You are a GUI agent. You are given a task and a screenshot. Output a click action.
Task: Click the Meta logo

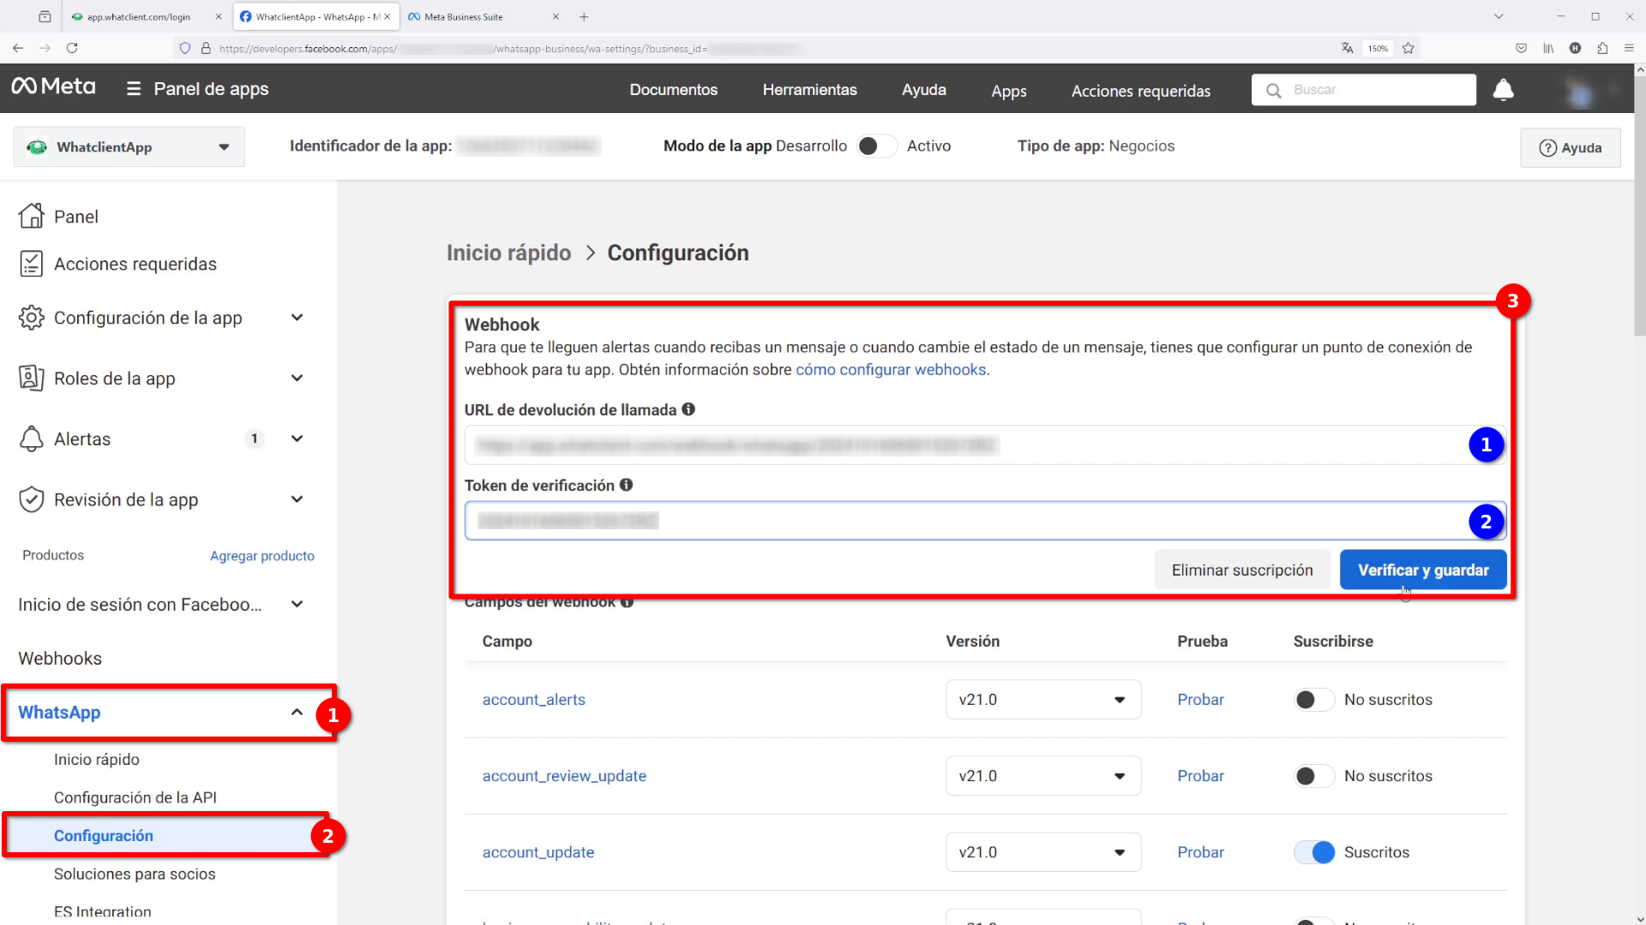[x=53, y=87]
